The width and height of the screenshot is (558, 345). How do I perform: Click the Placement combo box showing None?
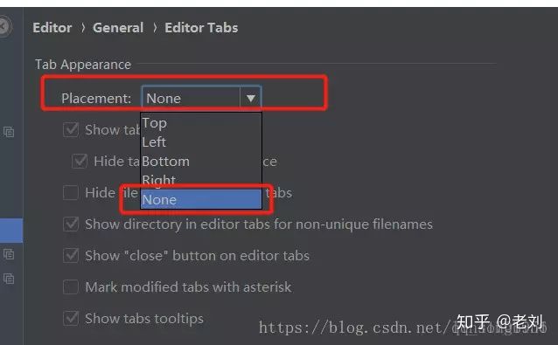pyautogui.click(x=201, y=98)
